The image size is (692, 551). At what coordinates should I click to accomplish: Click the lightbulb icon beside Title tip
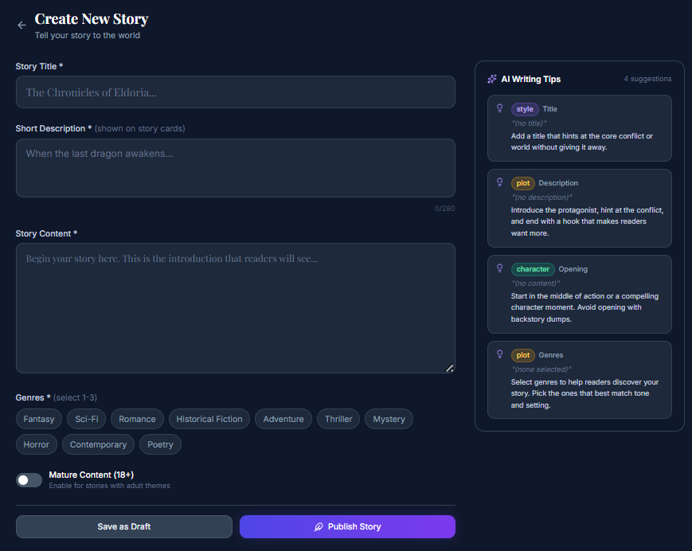click(x=500, y=108)
